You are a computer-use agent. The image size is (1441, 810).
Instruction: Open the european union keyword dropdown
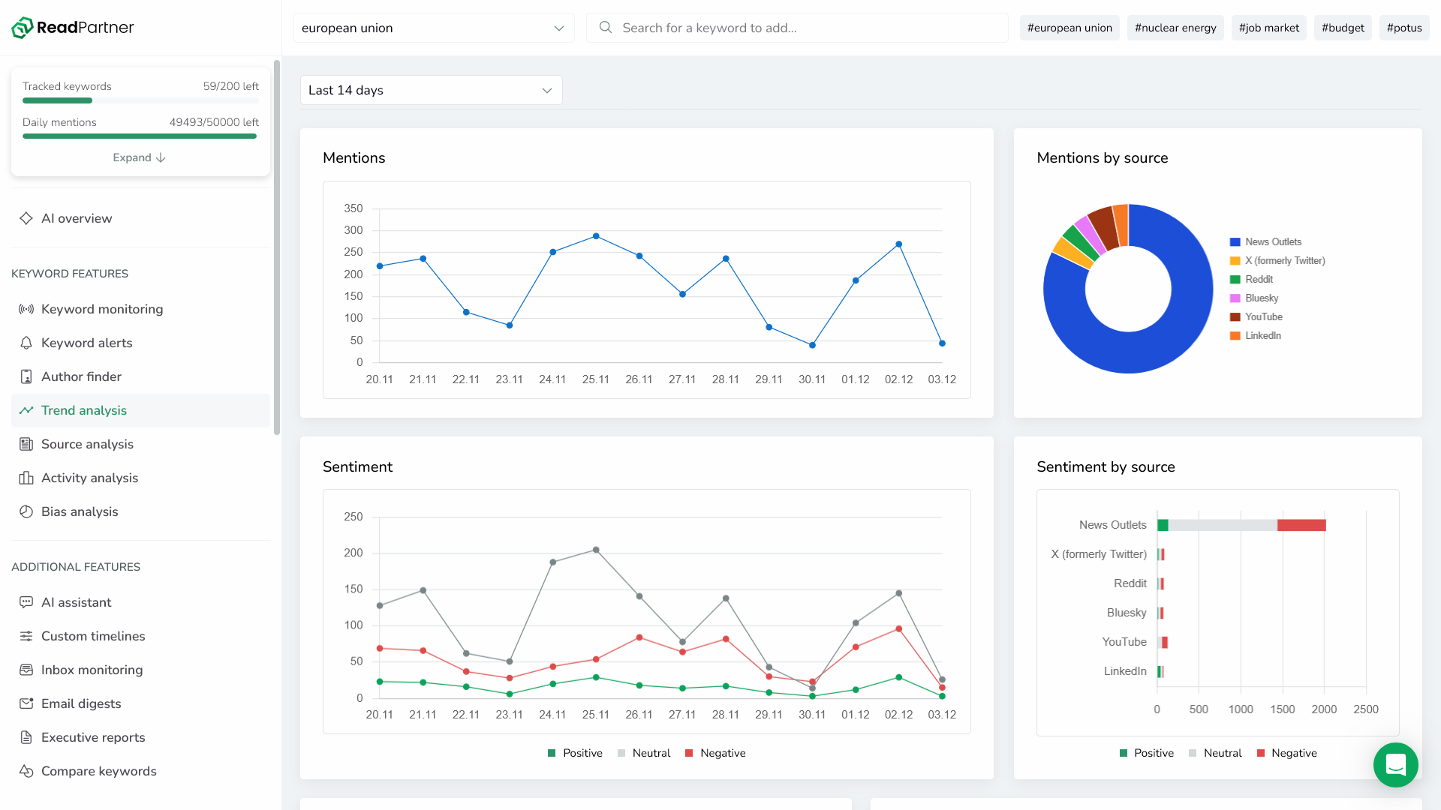[x=433, y=28]
